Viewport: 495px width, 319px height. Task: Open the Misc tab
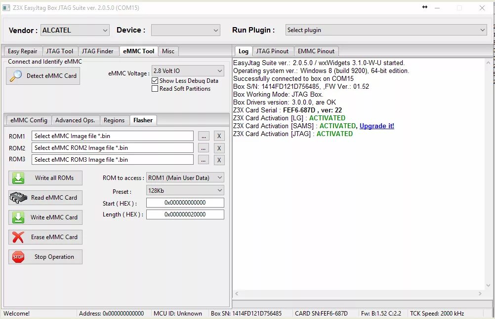[x=168, y=51]
